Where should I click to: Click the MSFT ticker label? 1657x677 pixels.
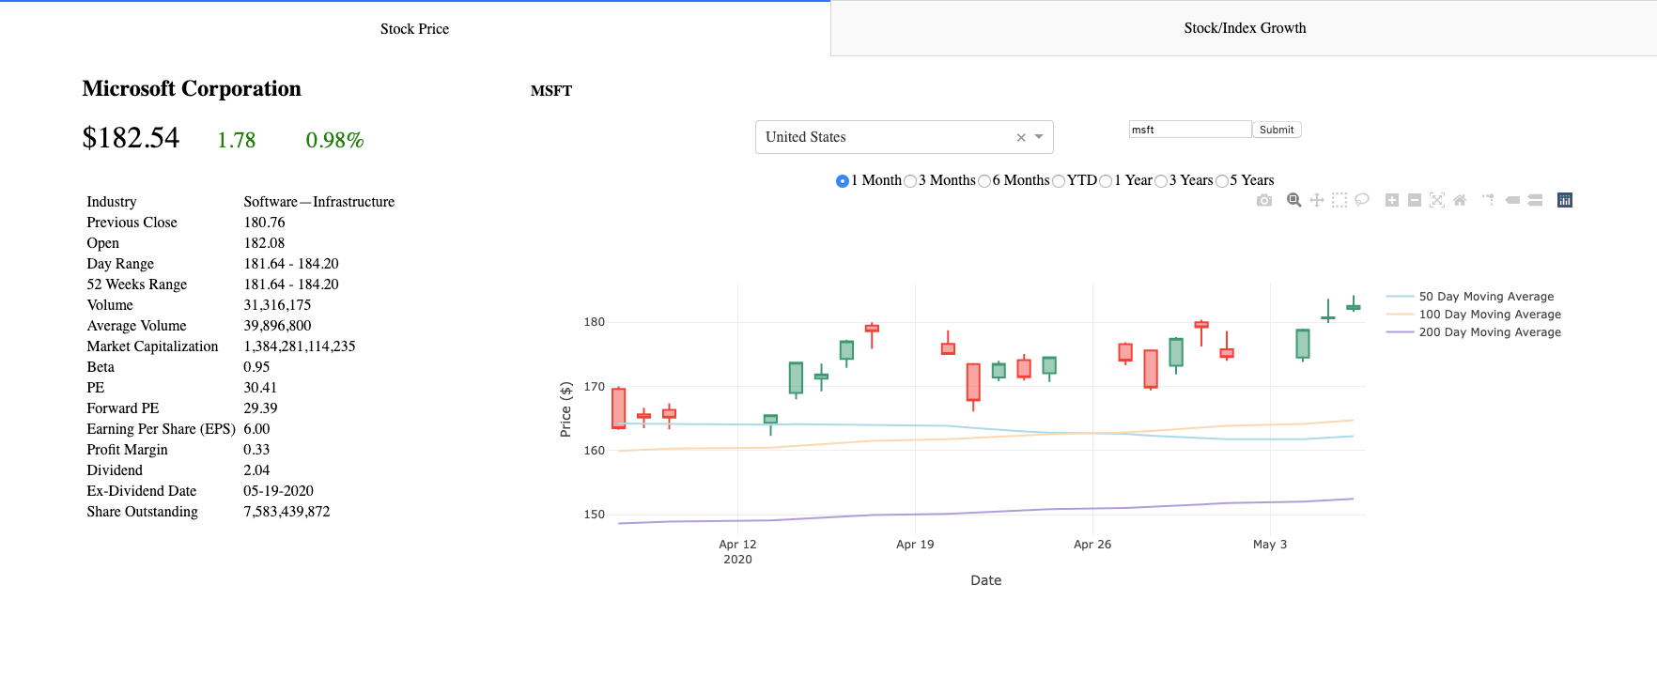click(551, 91)
